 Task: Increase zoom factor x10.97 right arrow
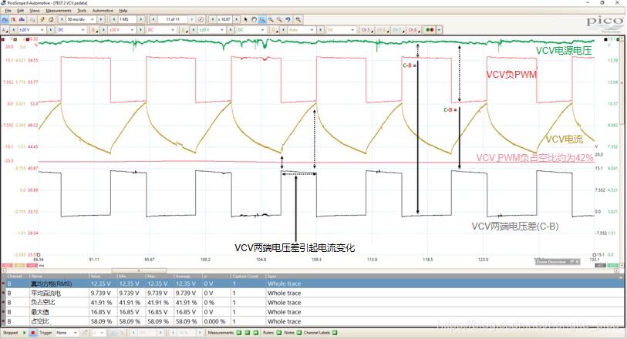(x=237, y=19)
